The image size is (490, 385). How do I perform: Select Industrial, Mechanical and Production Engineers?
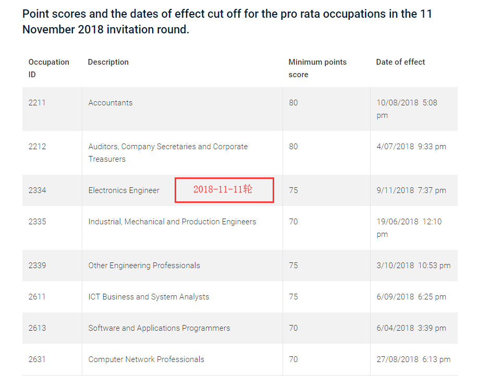click(x=172, y=222)
